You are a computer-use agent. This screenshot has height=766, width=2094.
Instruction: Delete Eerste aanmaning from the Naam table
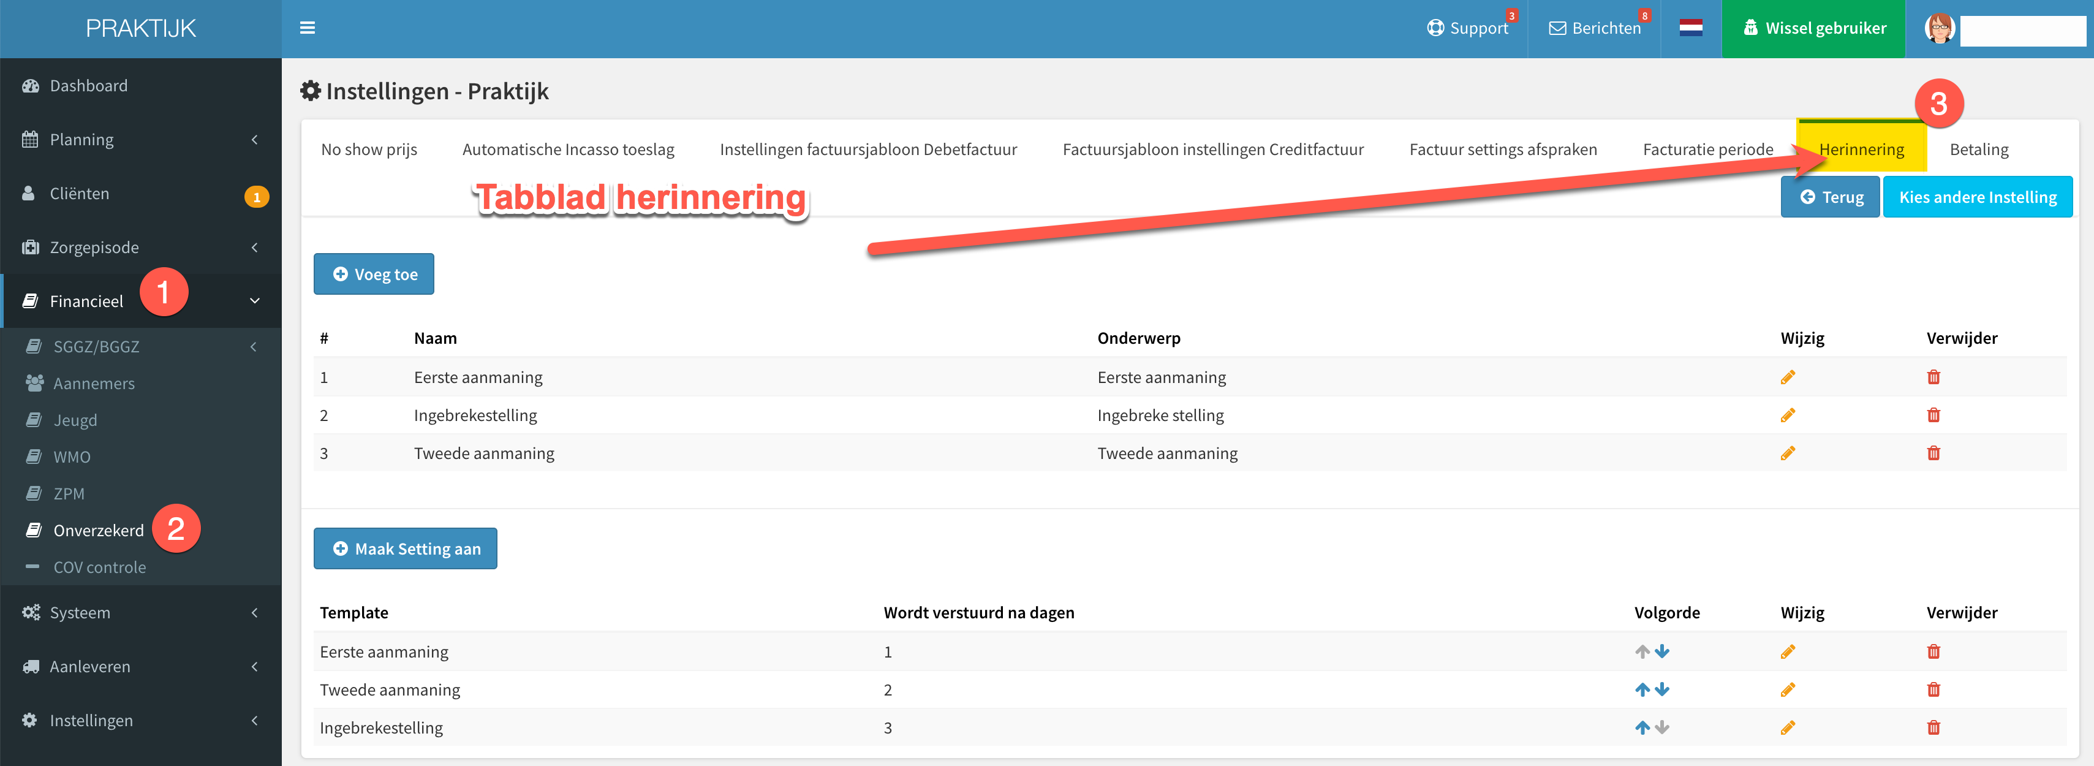click(x=1933, y=377)
